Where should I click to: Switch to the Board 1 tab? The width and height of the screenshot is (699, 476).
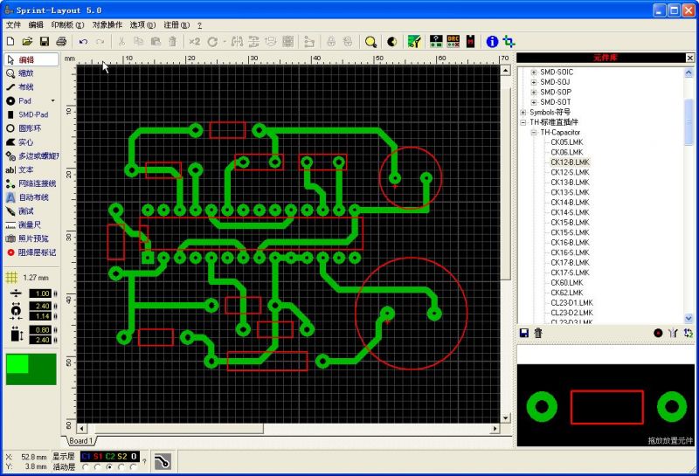(x=80, y=441)
